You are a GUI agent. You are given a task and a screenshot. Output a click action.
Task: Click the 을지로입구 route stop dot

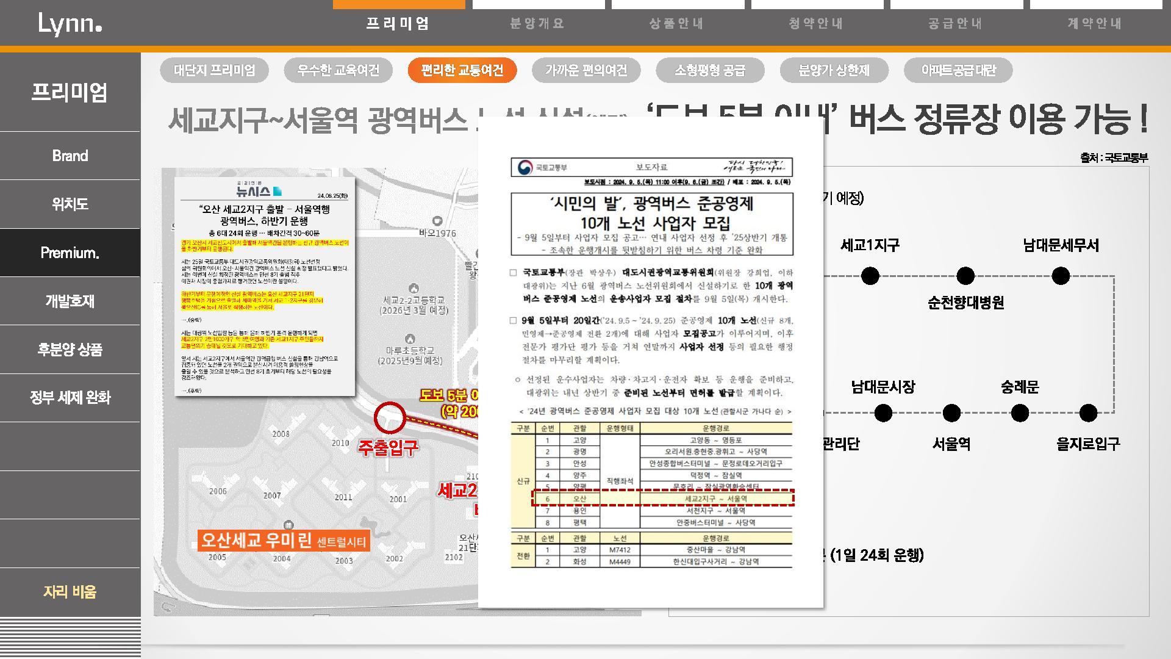(x=1088, y=414)
